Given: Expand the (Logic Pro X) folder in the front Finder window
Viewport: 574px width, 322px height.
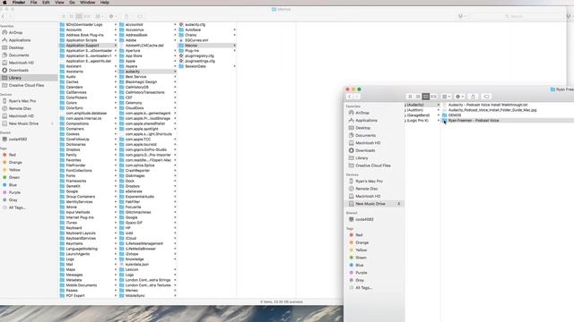Looking at the screenshot, I should (x=439, y=121).
